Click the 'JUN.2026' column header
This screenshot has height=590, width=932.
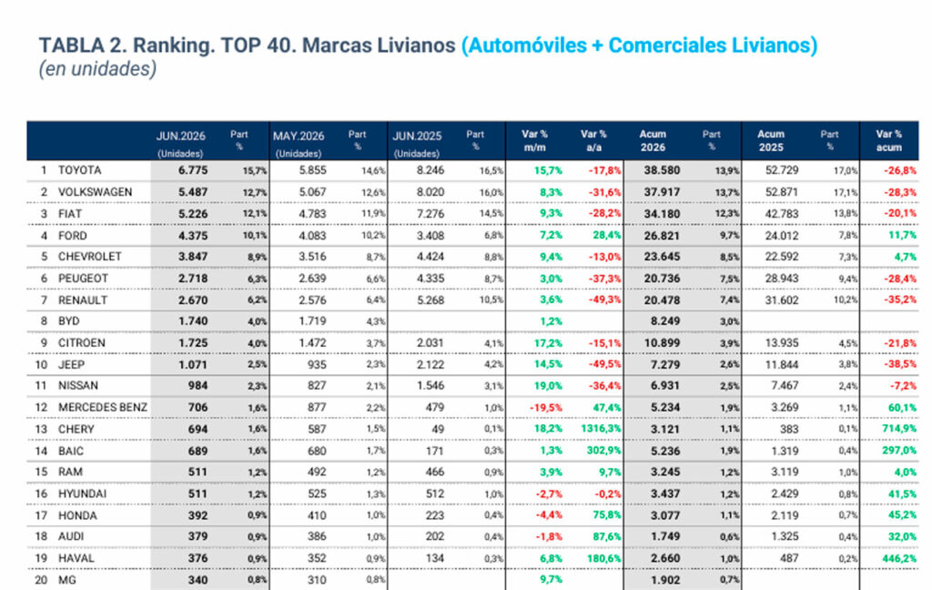181,136
